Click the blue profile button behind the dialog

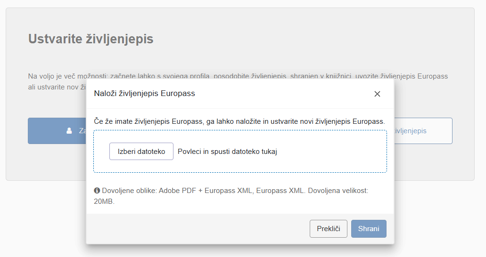57,131
